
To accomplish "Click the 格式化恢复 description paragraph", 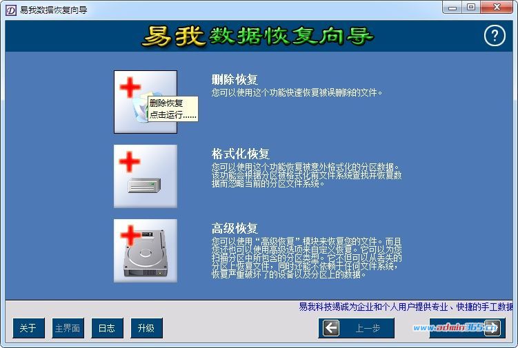I will click(x=306, y=175).
